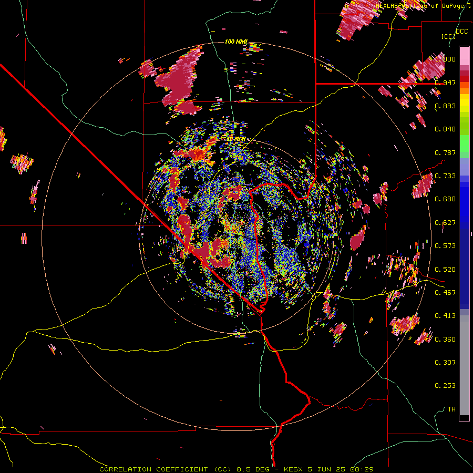Click the 100 NMI range ring label
This screenshot has width=473, height=473.
pyautogui.click(x=236, y=42)
